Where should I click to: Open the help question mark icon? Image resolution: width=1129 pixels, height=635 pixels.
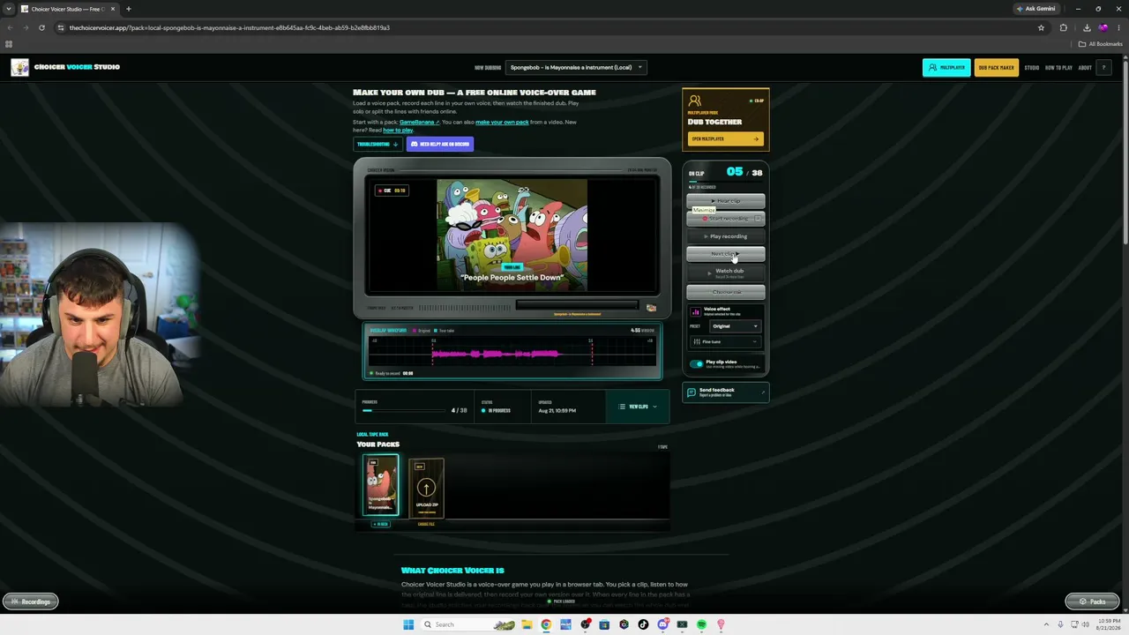[x=1103, y=67]
